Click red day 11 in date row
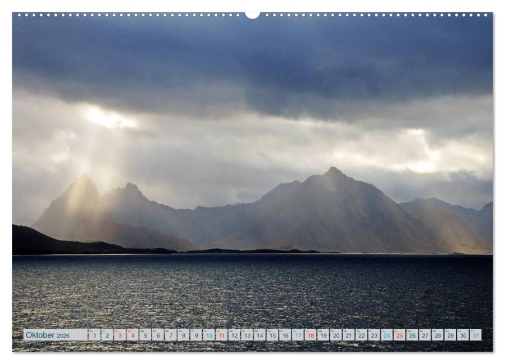This screenshot has height=364, width=505. point(221,335)
